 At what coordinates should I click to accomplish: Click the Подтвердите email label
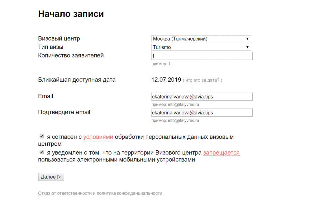(64, 112)
